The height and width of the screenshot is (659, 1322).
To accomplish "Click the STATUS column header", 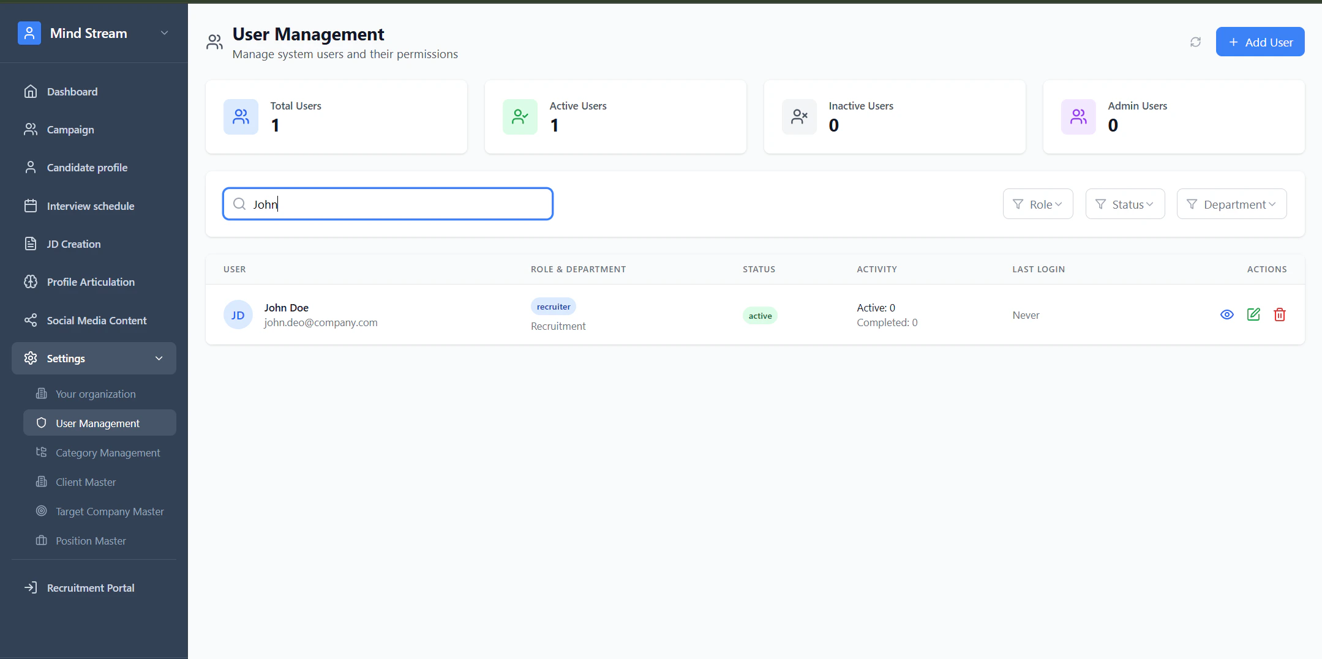I will pyautogui.click(x=759, y=269).
